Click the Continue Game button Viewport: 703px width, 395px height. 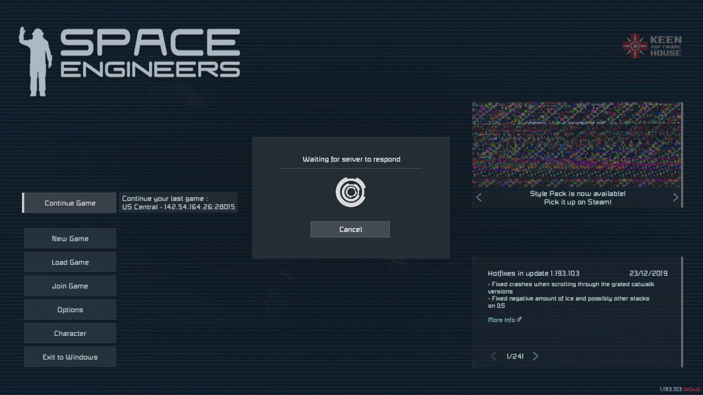tap(69, 203)
